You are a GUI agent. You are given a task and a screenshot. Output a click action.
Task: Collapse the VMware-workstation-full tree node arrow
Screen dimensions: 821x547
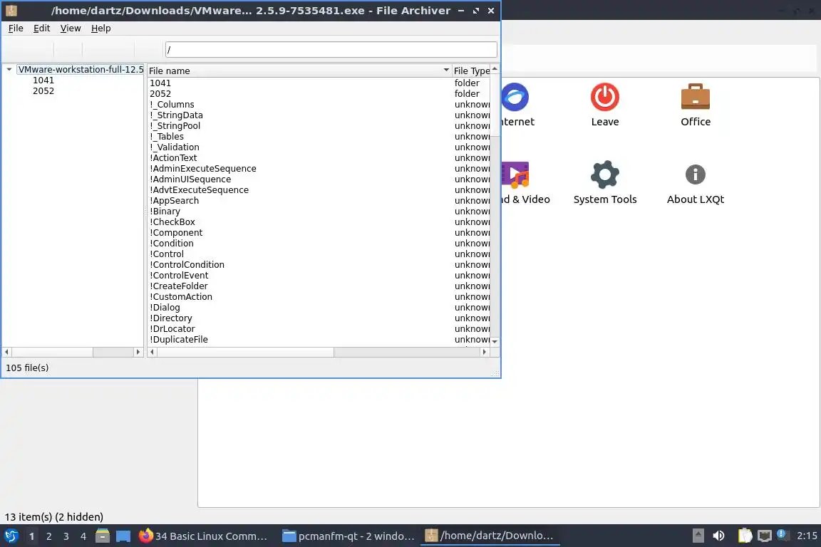[x=9, y=69]
